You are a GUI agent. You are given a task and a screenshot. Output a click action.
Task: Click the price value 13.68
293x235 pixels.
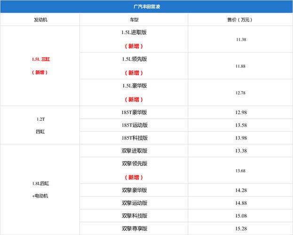click(x=240, y=171)
